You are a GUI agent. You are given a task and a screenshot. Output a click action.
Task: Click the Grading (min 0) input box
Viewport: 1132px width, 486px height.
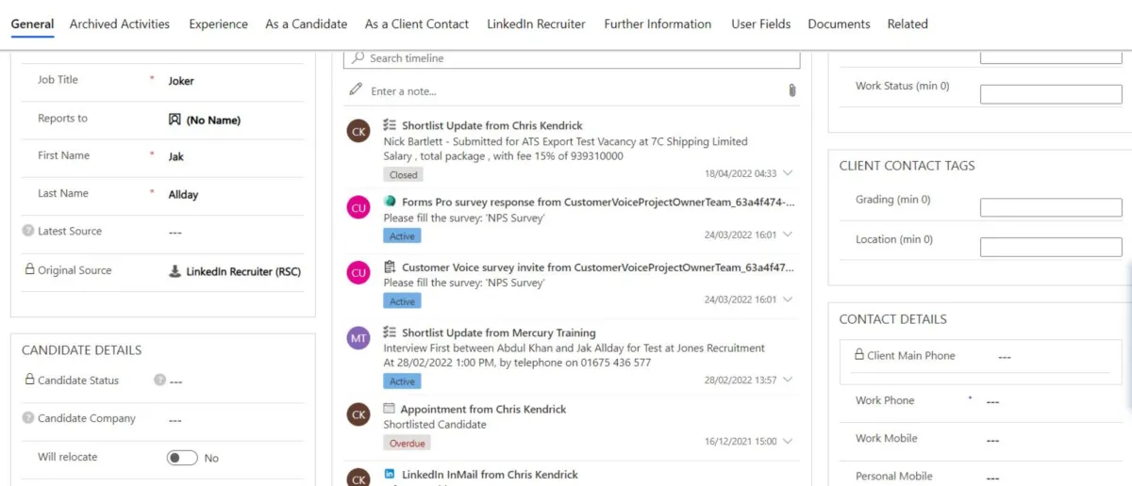tap(1051, 208)
